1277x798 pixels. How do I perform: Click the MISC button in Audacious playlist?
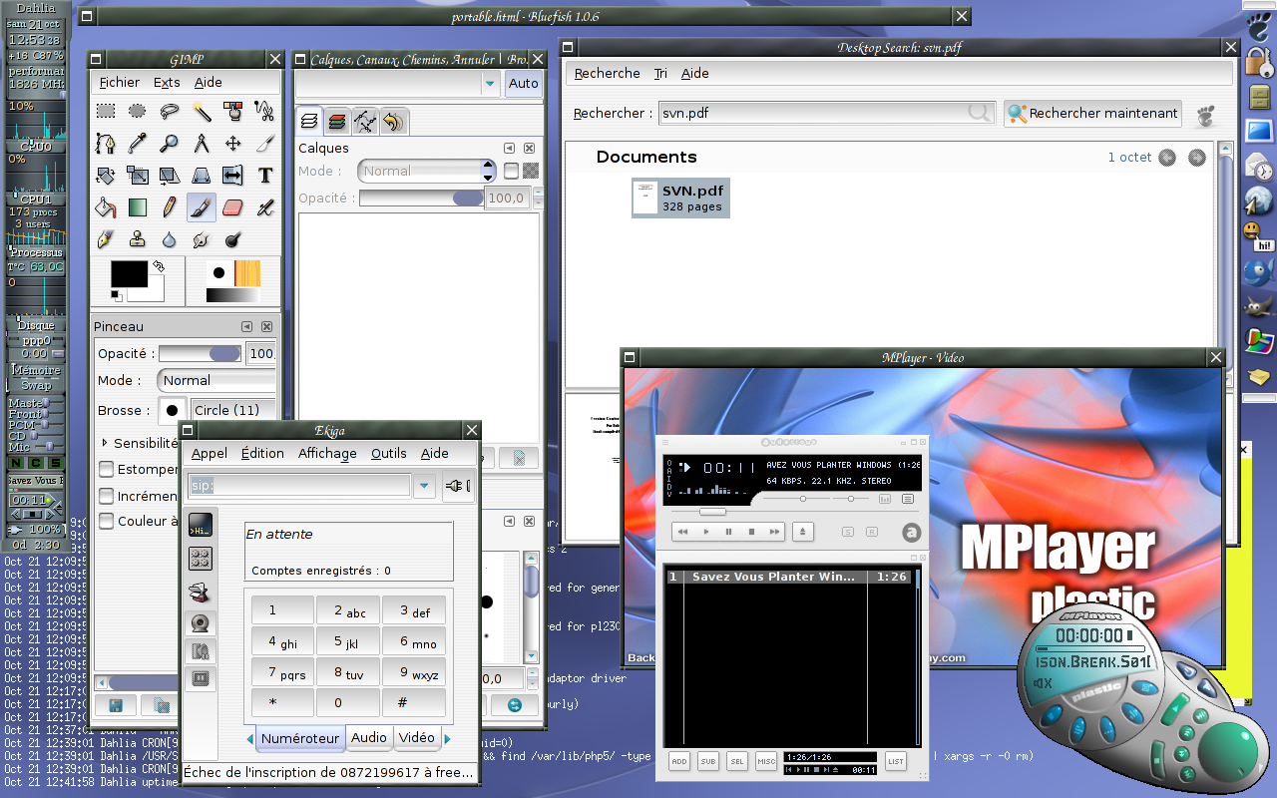(x=766, y=761)
